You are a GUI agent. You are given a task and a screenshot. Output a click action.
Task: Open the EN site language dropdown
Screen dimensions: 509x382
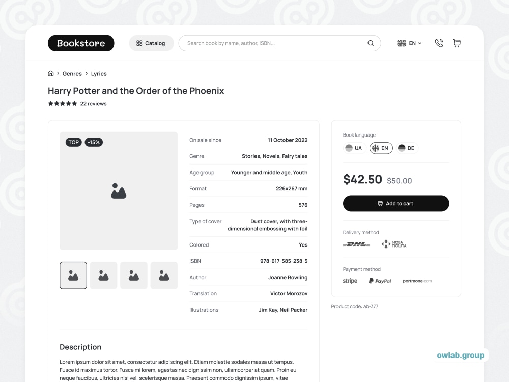click(409, 43)
